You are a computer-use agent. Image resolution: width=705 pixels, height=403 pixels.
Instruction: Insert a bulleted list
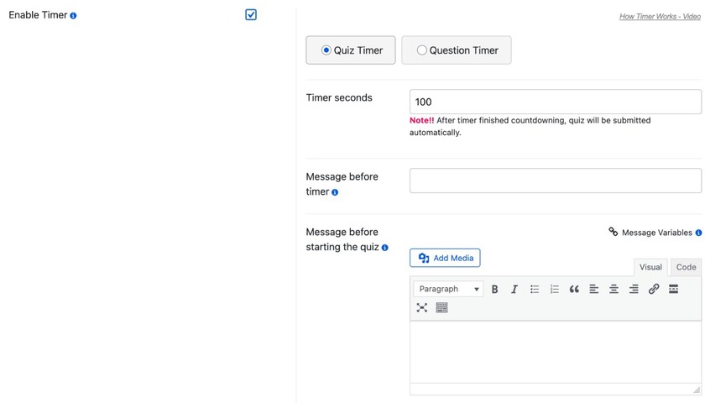point(534,289)
